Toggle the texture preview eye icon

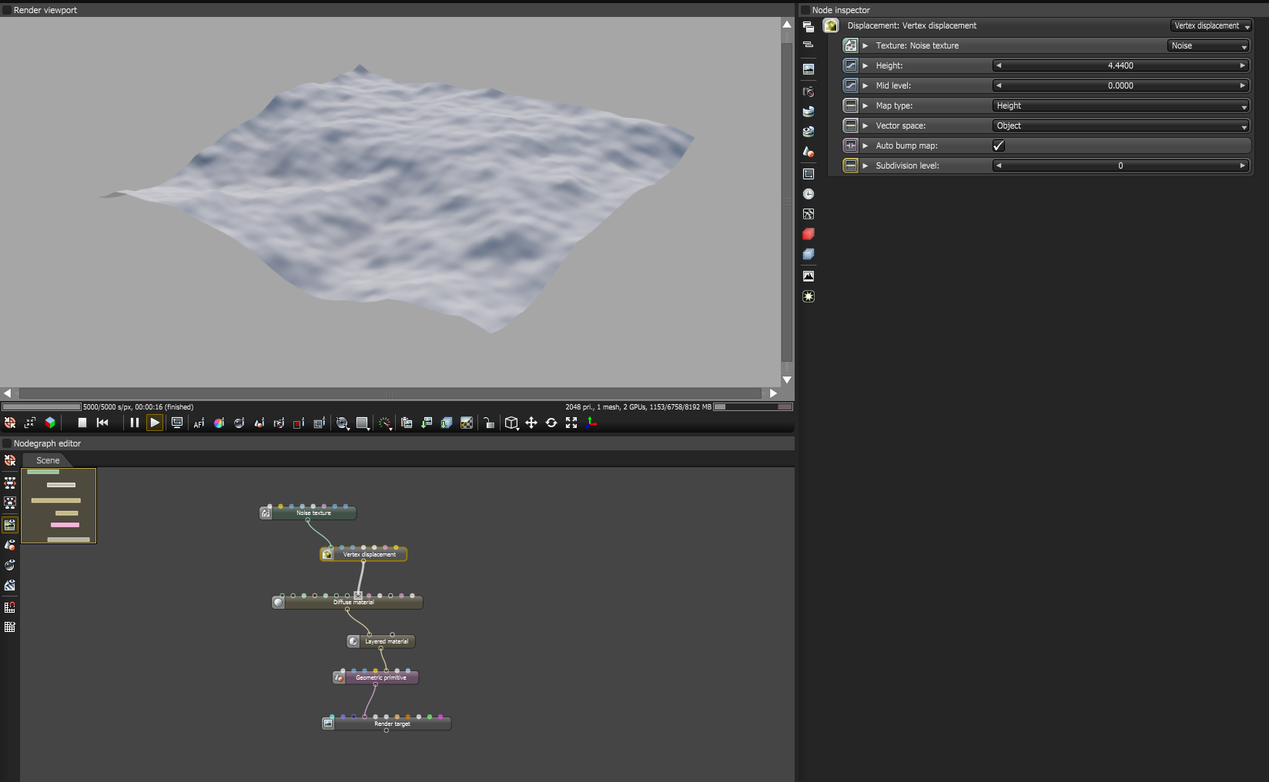point(10,585)
